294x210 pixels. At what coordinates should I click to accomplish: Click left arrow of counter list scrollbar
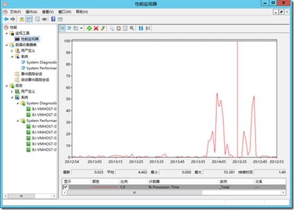tap(65, 193)
